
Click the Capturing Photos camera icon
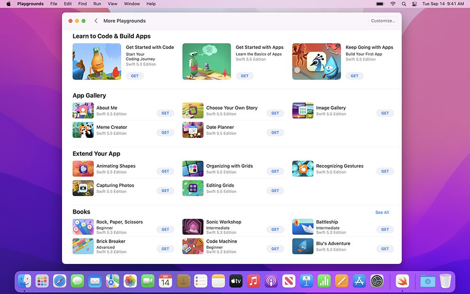pos(83,188)
